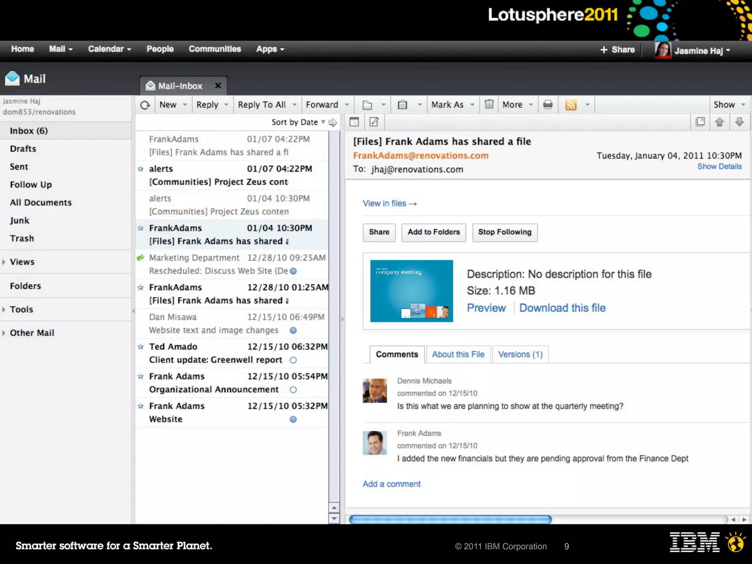Go to next message down arrow
Screen dimensions: 752x564
coord(740,122)
